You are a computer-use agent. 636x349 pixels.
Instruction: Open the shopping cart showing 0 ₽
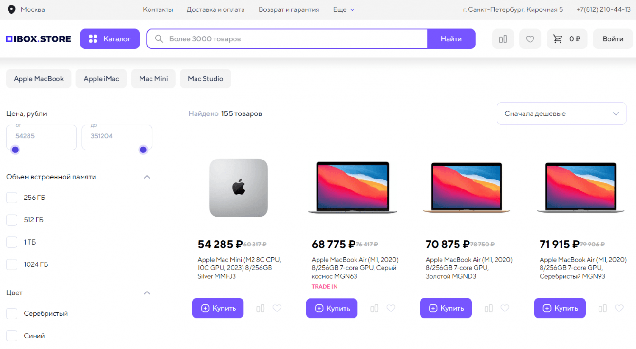(x=567, y=39)
